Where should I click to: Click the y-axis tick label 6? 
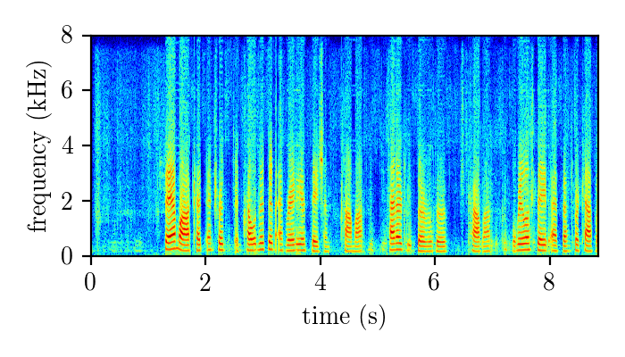coord(67,90)
